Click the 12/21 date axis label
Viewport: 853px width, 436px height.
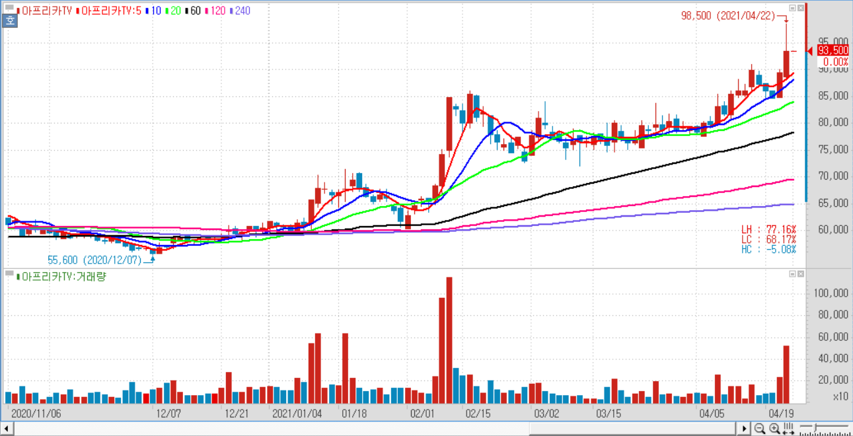pyautogui.click(x=237, y=413)
